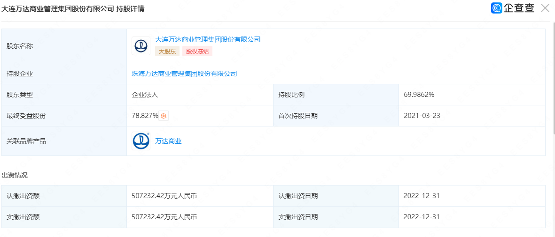The width and height of the screenshot is (555, 237).
Task: Click the 企业法人 shareholder type cell
Action: pos(200,95)
